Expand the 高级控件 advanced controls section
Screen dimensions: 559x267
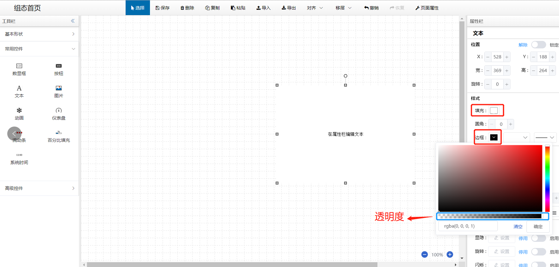point(39,188)
